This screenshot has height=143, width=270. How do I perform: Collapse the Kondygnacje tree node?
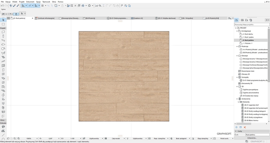237,31
